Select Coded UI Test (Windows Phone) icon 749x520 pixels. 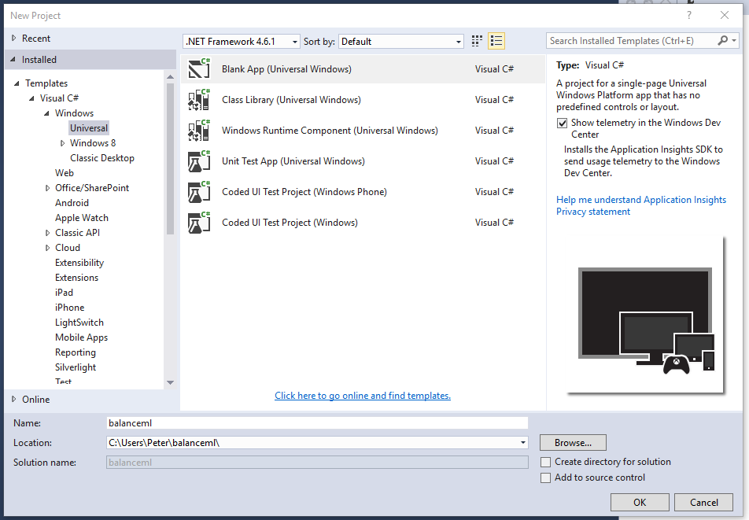pyautogui.click(x=199, y=191)
